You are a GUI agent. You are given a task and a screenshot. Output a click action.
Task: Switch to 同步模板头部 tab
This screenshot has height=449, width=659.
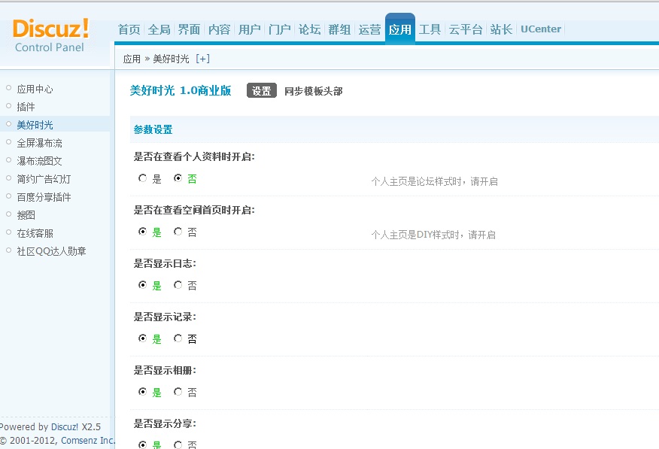pyautogui.click(x=314, y=91)
